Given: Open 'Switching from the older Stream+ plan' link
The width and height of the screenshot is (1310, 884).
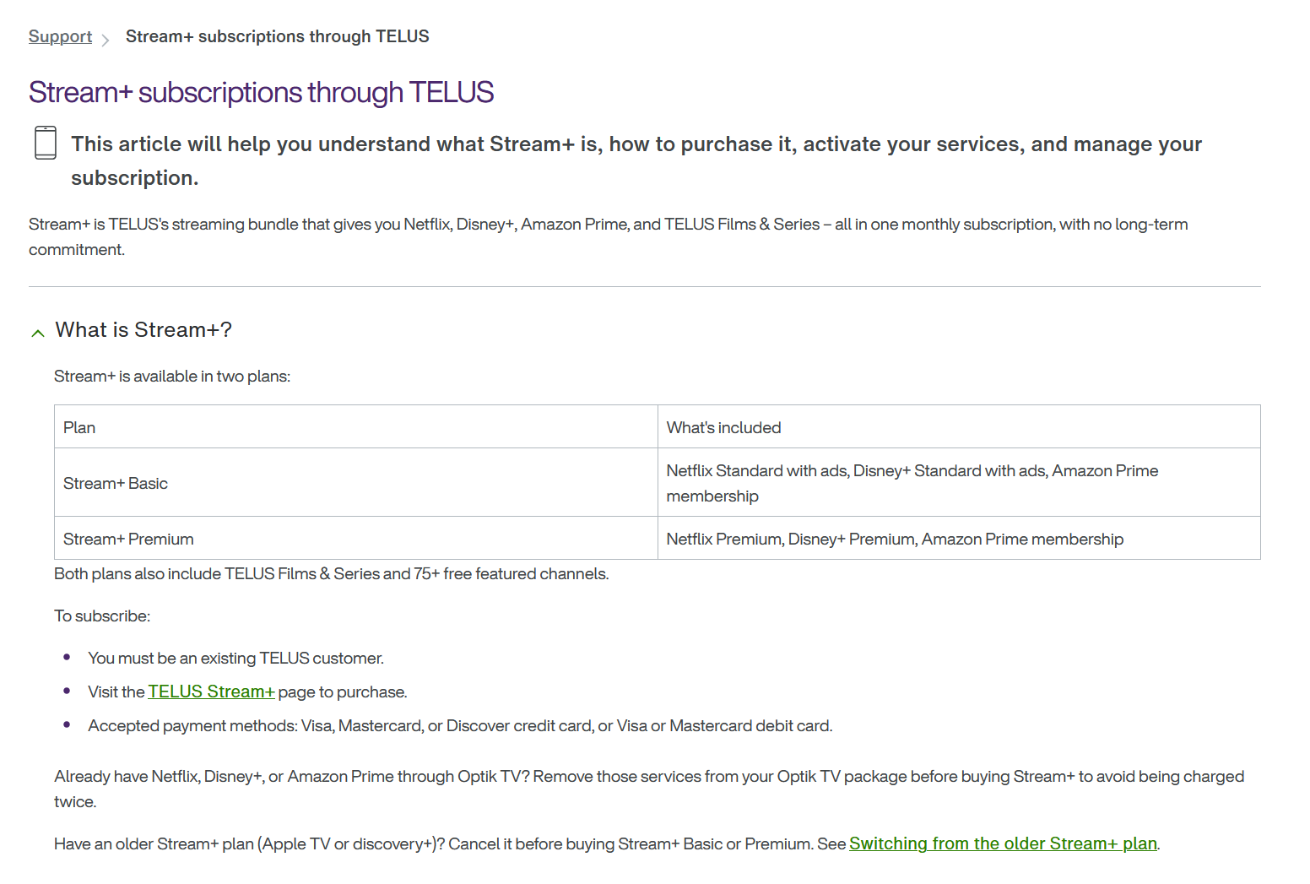Looking at the screenshot, I should (x=1003, y=843).
